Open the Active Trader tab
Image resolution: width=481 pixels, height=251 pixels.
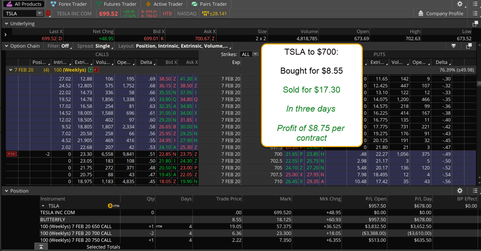(164, 4)
